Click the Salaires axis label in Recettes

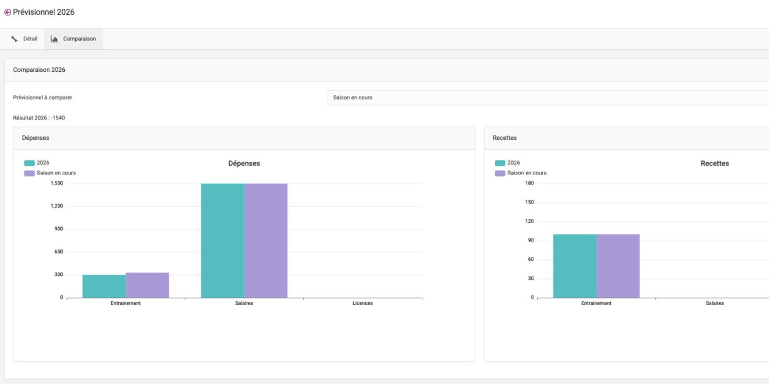715,303
